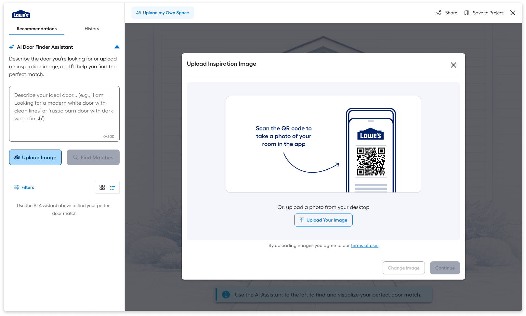Viewport: 526px width, 316px height.
Task: Click the Share icon in the header
Action: click(x=439, y=13)
